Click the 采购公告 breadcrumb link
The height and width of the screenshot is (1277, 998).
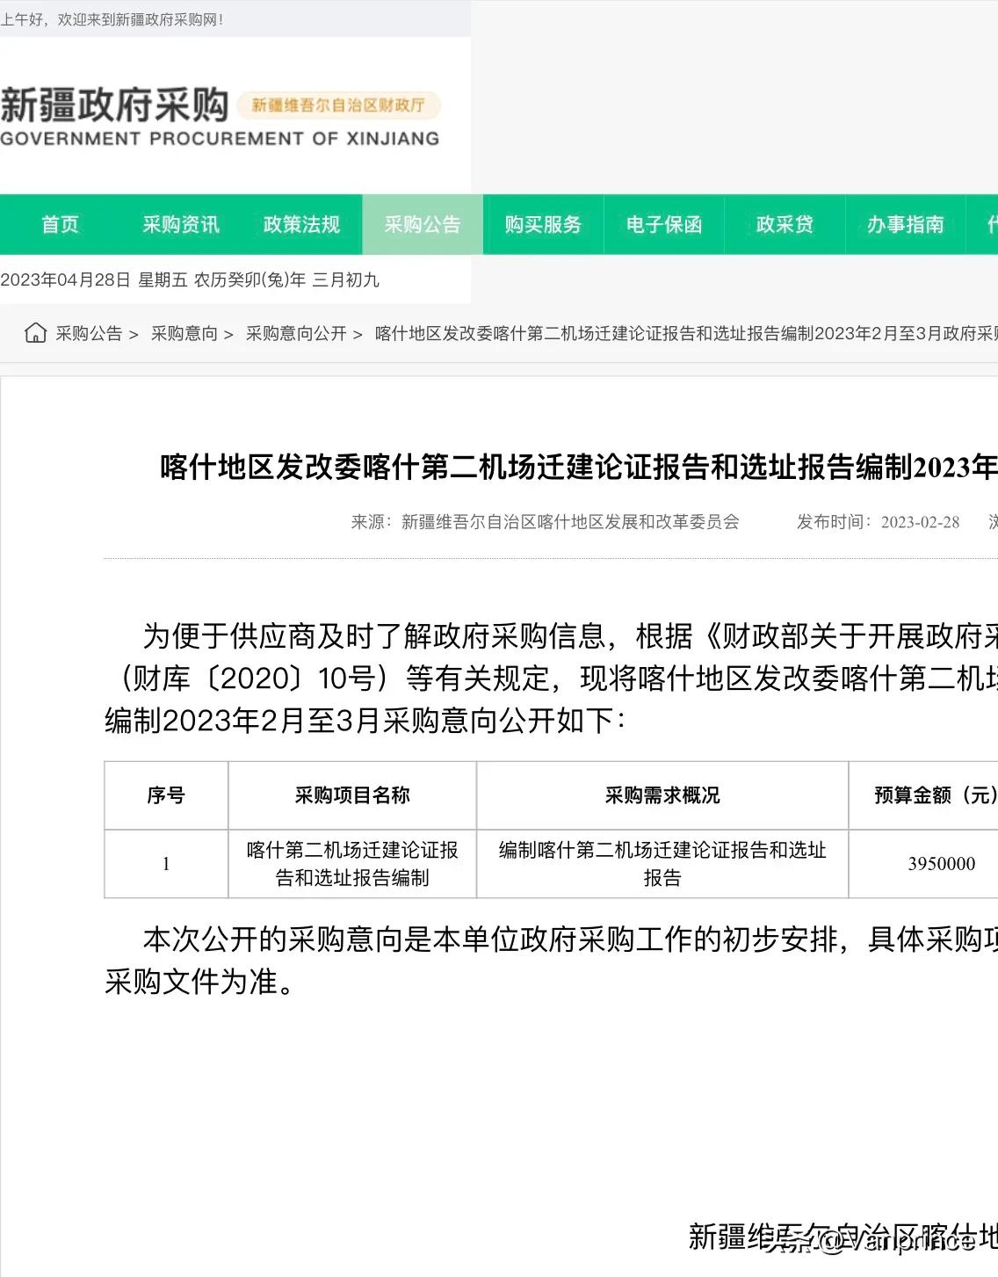click(x=88, y=334)
